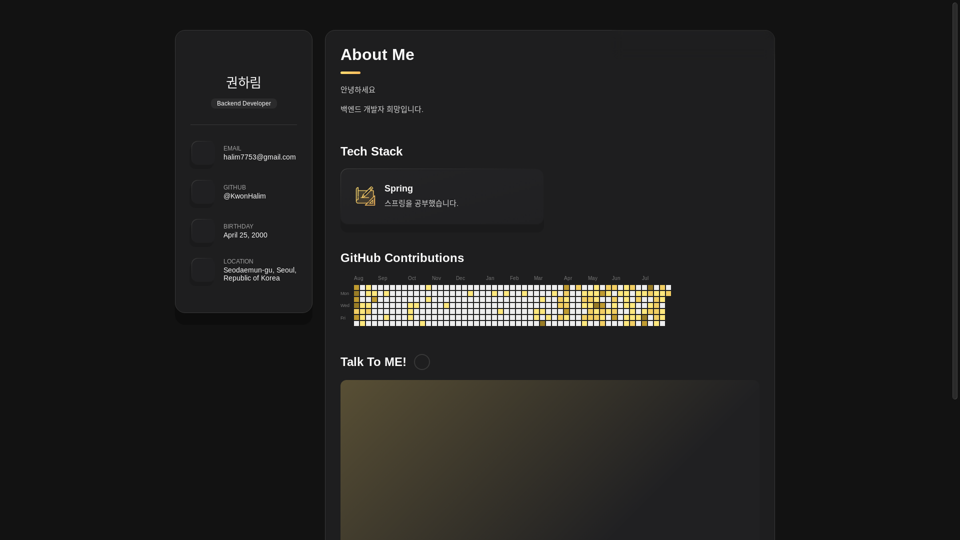Click the Seodaemun-gu, Seoul location text
This screenshot has width=960, height=540.
260,274
